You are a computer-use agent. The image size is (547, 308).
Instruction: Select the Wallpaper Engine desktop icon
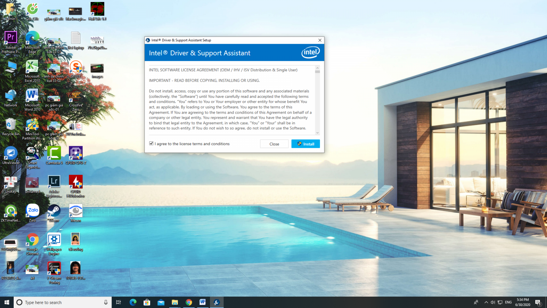(x=54, y=244)
